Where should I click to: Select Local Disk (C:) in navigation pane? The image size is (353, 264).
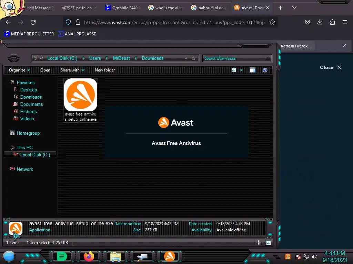[30, 155]
